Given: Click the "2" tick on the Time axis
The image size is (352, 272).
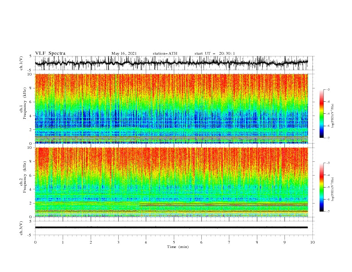Looking at the screenshot, I should (x=91, y=242).
